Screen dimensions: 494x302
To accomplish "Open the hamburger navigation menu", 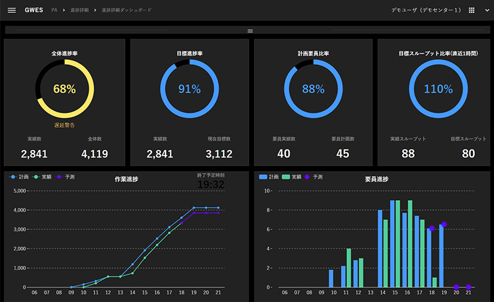I will pos(12,10).
